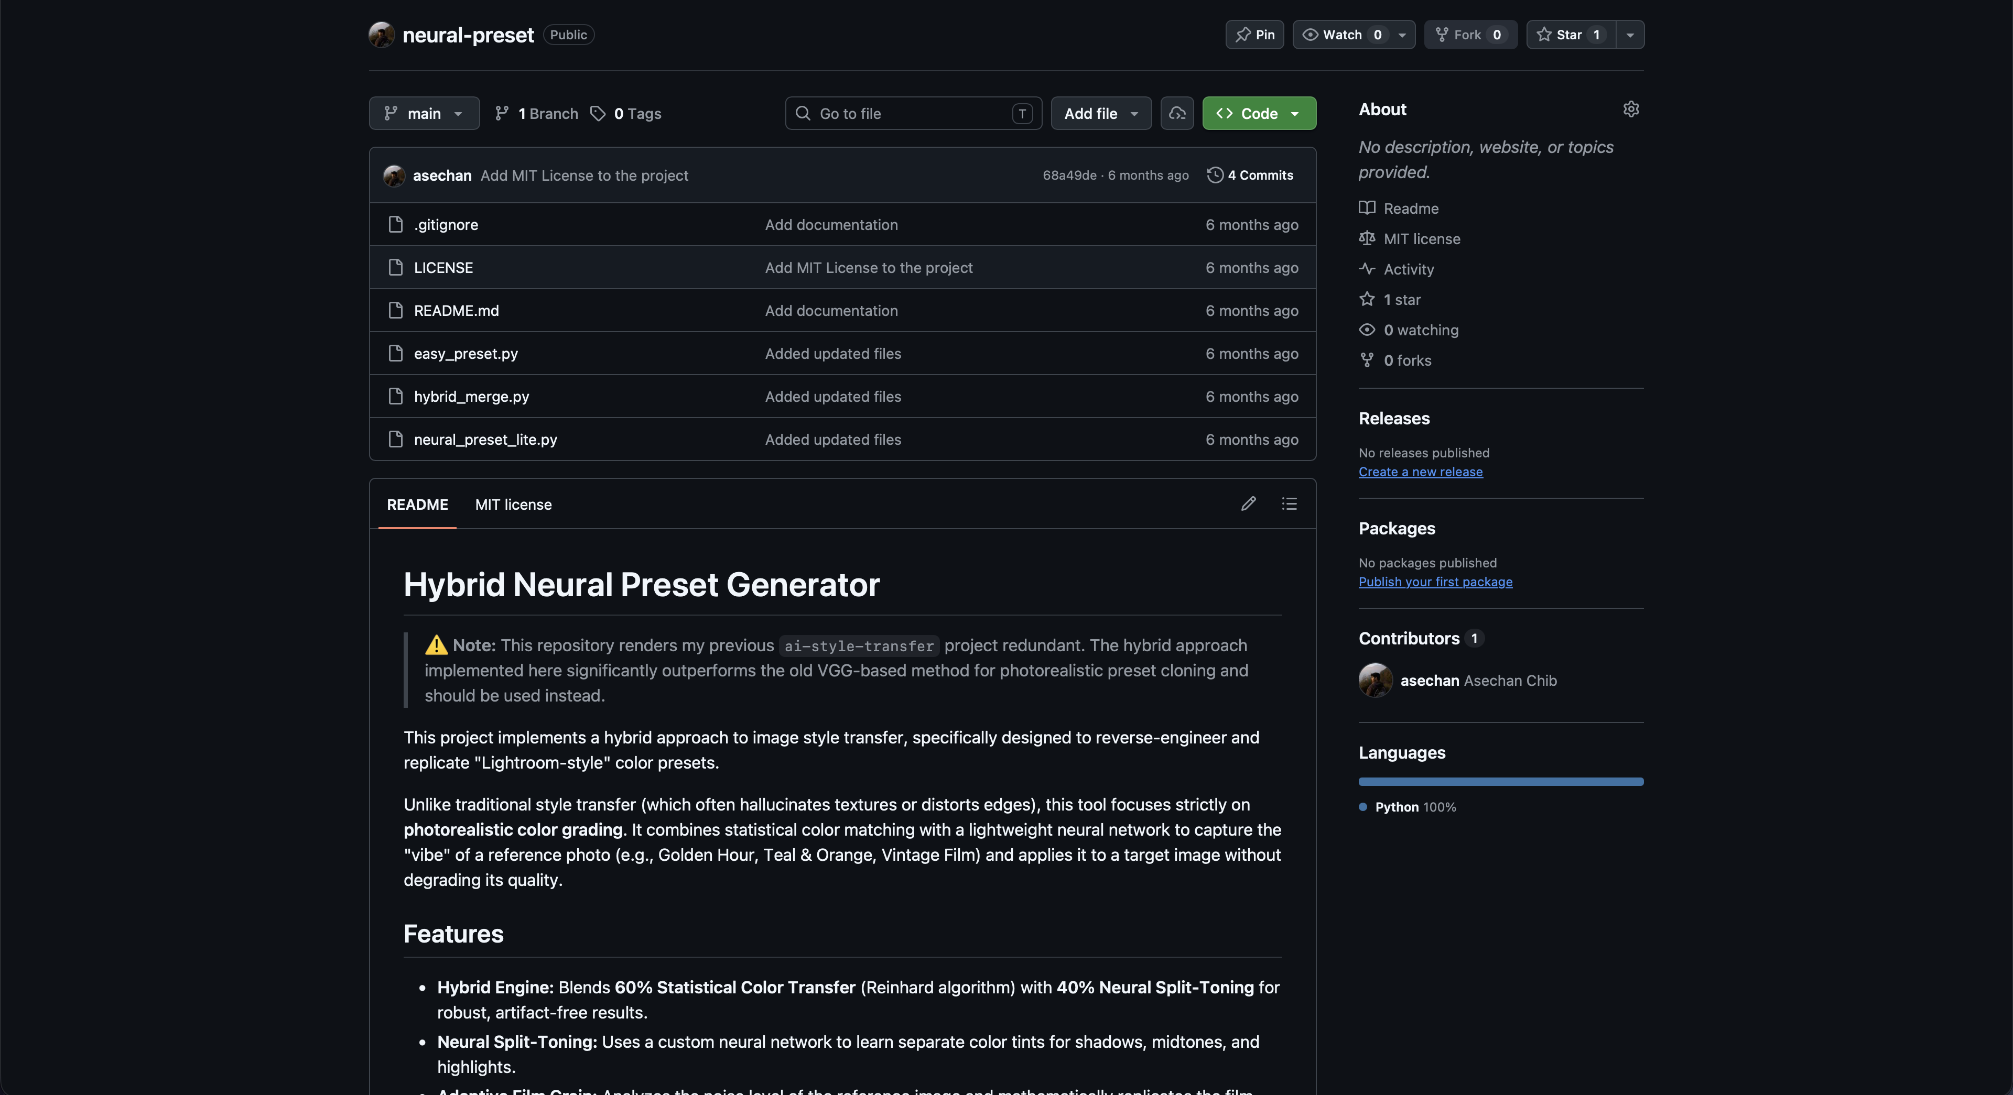Open the asechan contributor name link
2013x1095 pixels.
point(1429,681)
